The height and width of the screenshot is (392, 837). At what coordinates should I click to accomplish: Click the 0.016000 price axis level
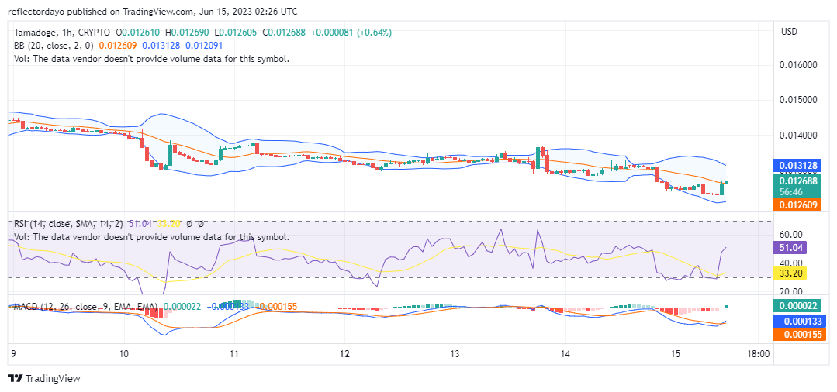pos(798,65)
